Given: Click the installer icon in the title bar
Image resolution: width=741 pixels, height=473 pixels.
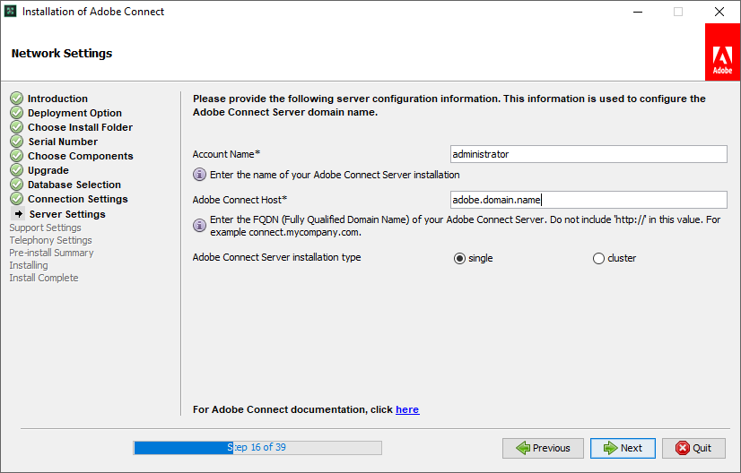Looking at the screenshot, I should [11, 12].
